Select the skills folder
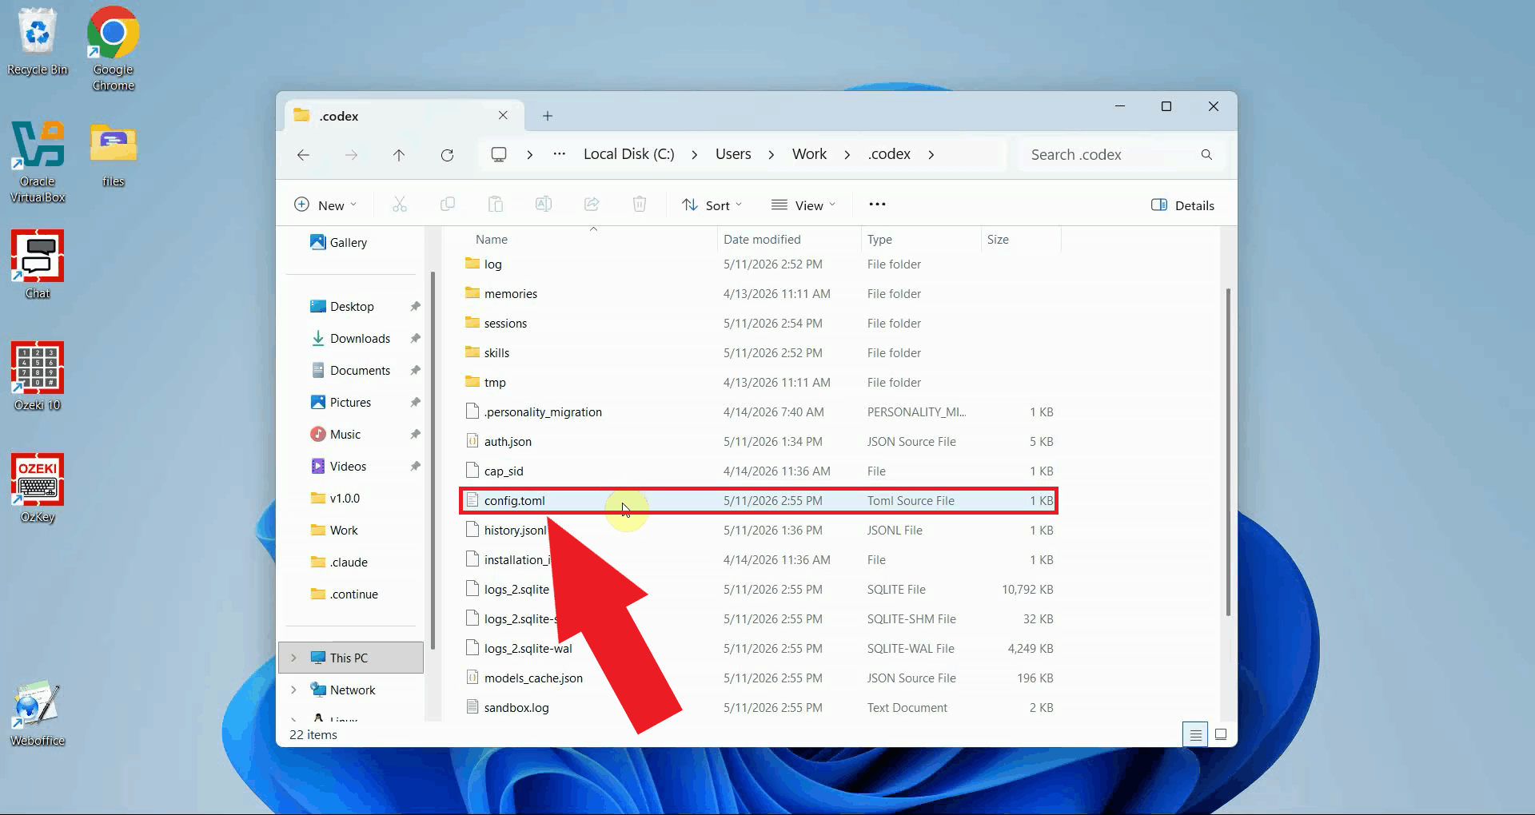1535x815 pixels. 759,352
